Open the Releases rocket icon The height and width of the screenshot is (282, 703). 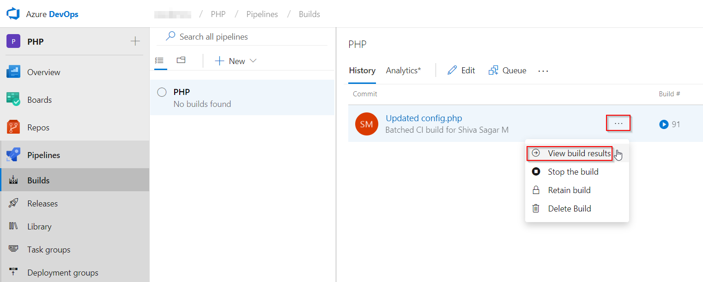pos(13,203)
